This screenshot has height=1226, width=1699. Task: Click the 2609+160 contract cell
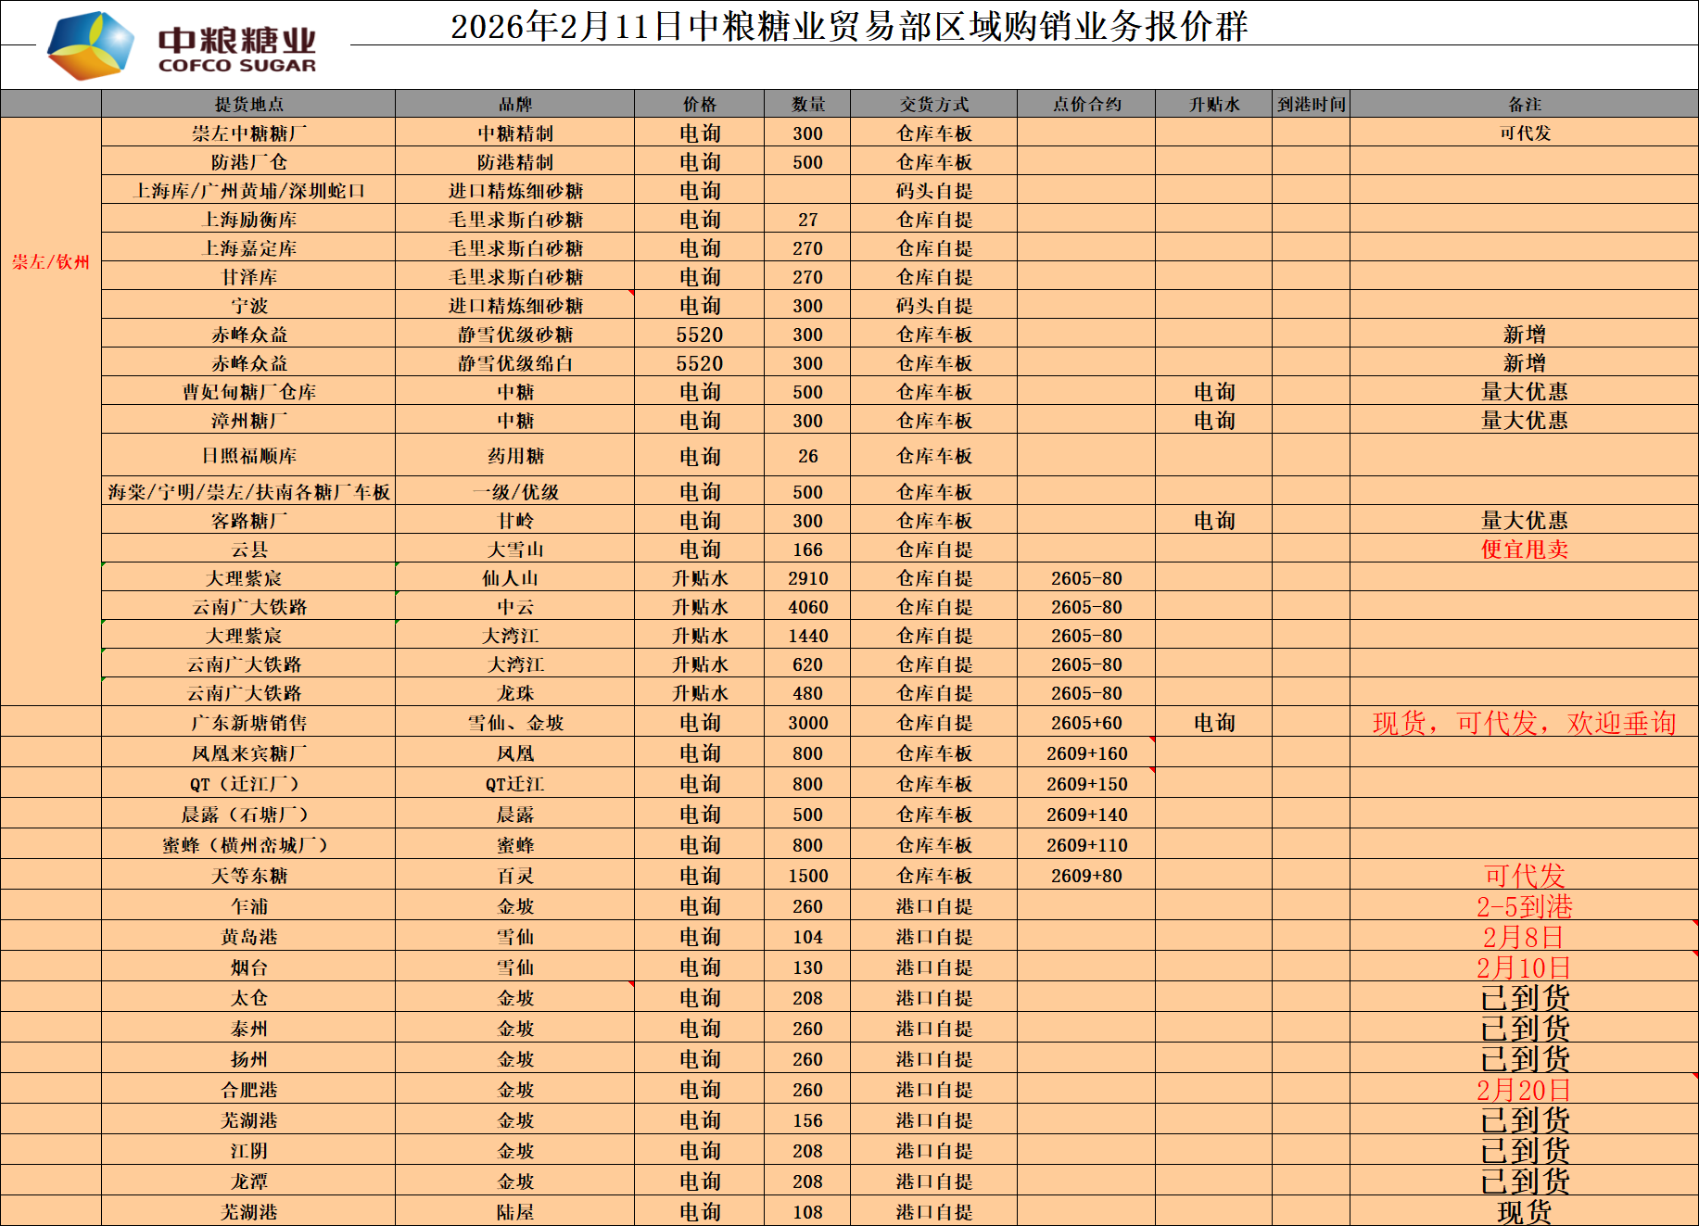point(1086,753)
